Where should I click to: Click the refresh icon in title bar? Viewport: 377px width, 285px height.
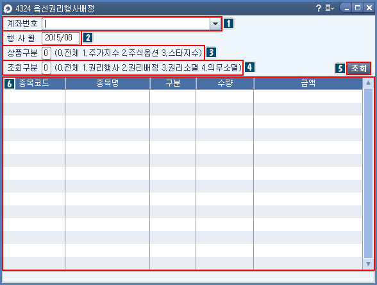[8, 9]
